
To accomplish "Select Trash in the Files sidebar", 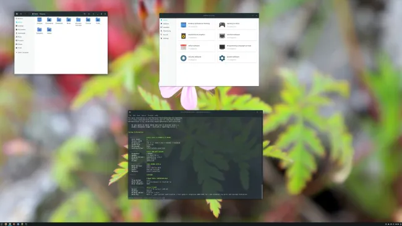I will [x=19, y=48].
